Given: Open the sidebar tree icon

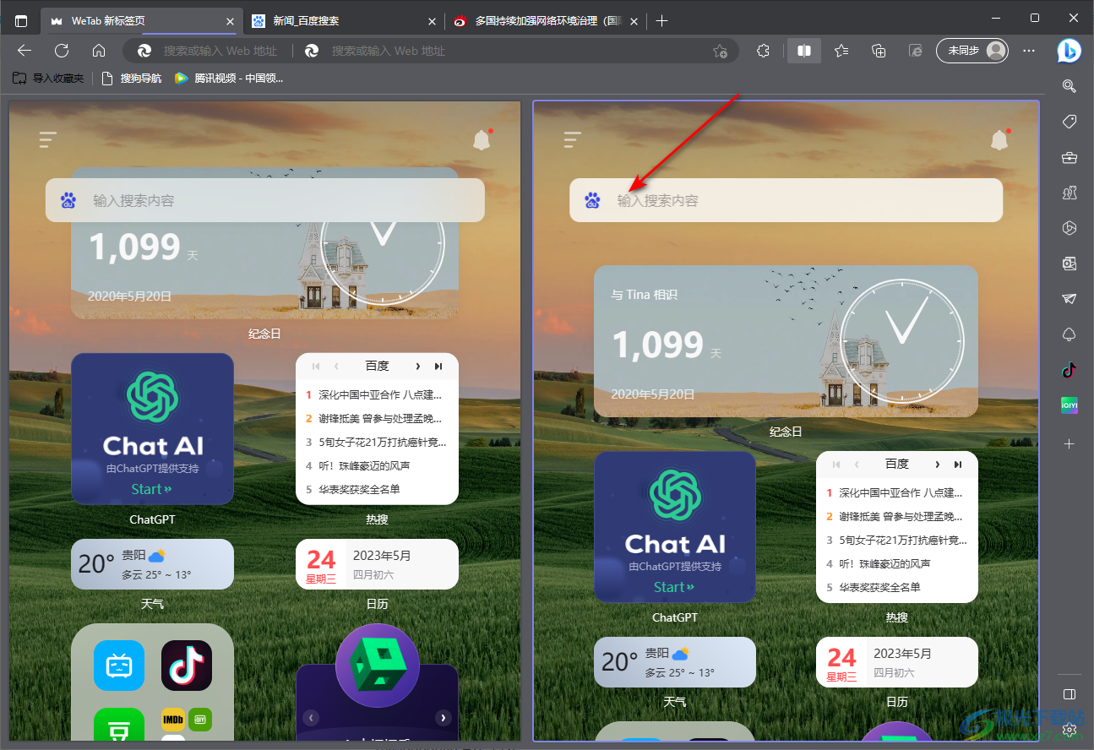Looking at the screenshot, I should (x=1070, y=334).
